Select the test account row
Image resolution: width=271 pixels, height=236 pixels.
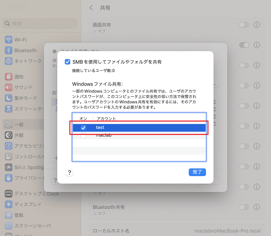tap(139, 128)
